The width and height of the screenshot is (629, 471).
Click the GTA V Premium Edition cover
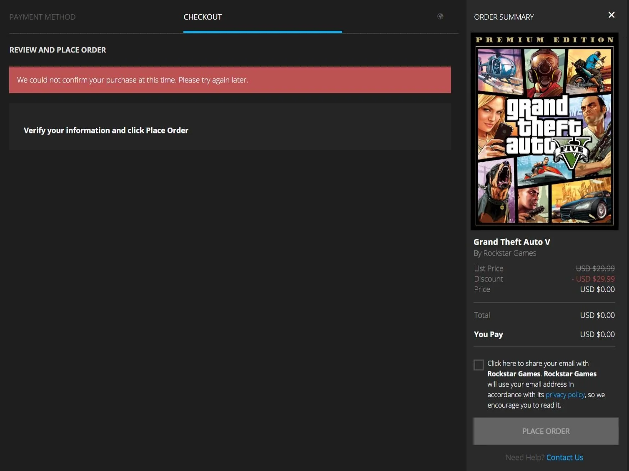coord(544,131)
